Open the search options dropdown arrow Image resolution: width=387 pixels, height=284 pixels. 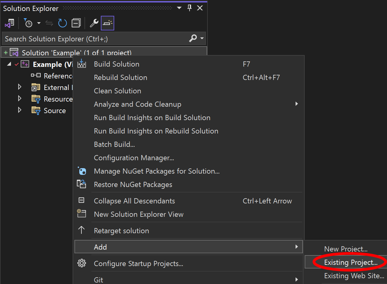[202, 39]
